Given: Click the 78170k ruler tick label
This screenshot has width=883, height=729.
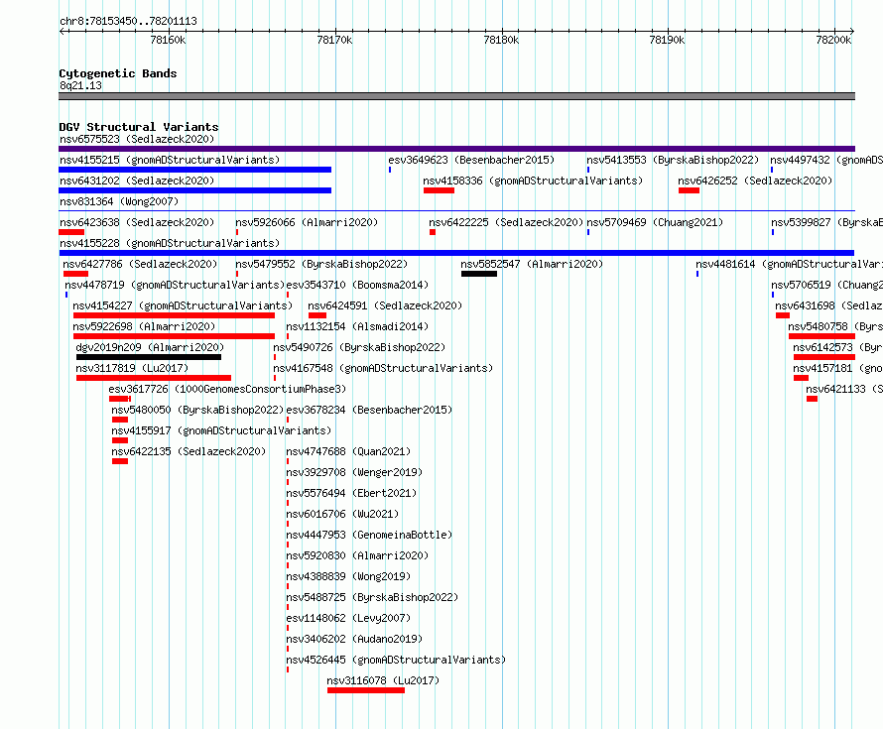Looking at the screenshot, I should pyautogui.click(x=334, y=40).
